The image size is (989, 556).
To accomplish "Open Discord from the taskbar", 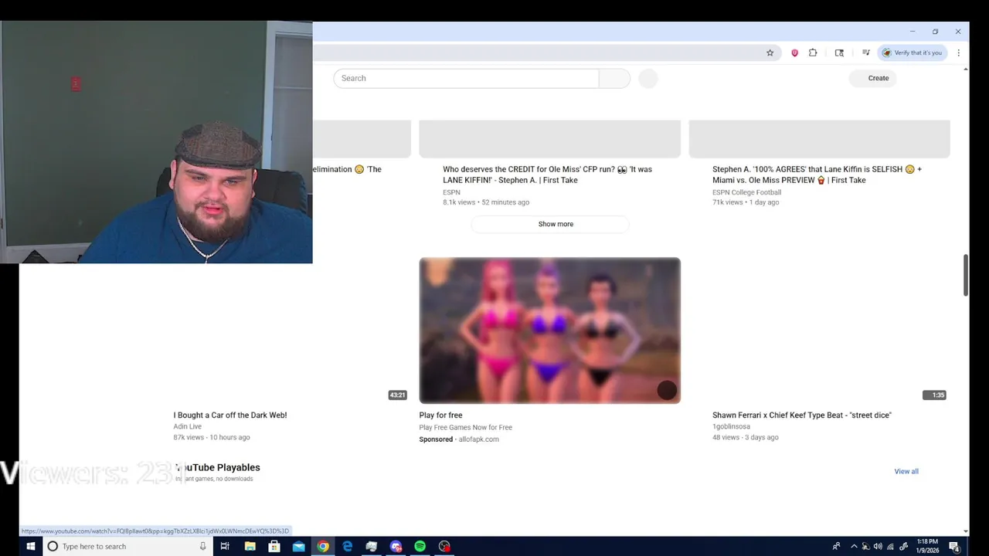I will (x=396, y=546).
